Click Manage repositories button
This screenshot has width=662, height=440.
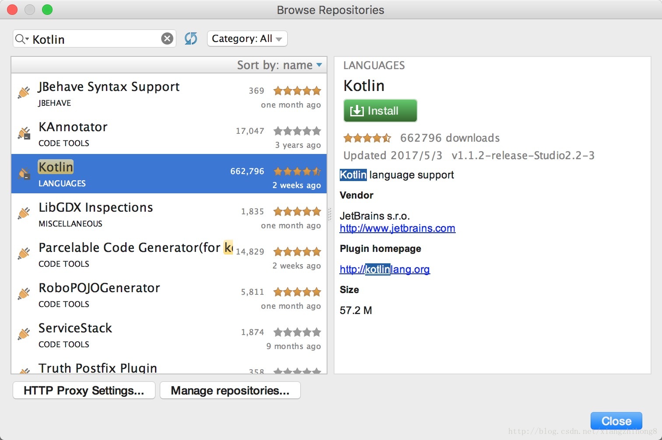point(230,390)
